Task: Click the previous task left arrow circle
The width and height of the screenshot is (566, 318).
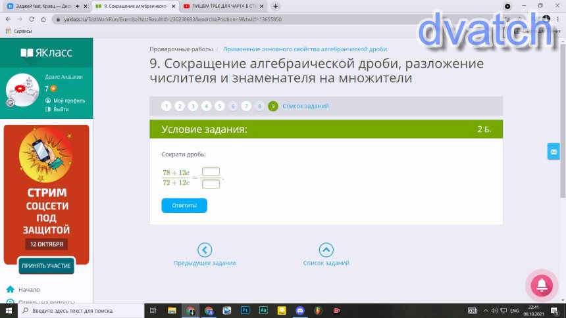Action: pos(205,250)
